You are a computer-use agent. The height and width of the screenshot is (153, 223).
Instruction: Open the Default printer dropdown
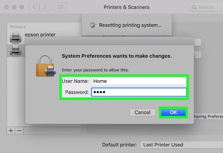point(182,145)
